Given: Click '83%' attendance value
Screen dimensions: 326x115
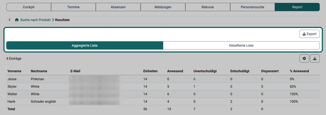Looking at the screenshot, I should (293, 87).
